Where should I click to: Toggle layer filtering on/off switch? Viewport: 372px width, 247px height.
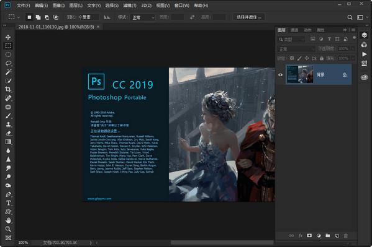click(x=354, y=38)
